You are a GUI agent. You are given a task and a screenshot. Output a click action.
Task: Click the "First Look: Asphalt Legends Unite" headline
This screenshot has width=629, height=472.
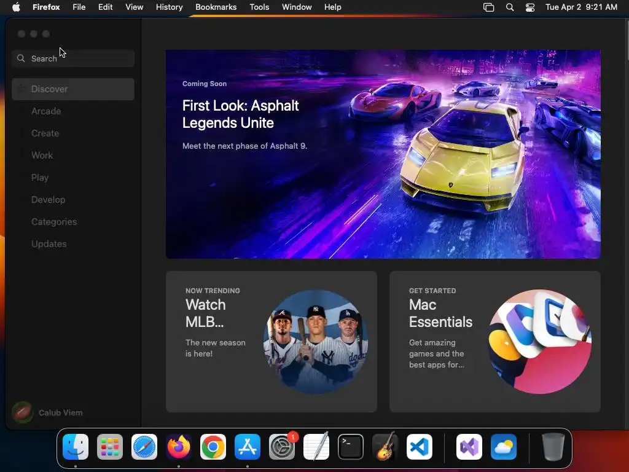click(240, 114)
